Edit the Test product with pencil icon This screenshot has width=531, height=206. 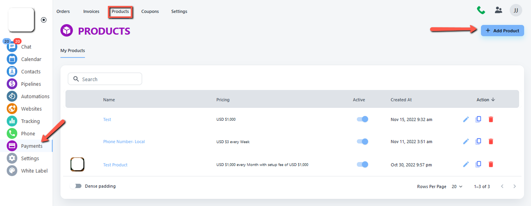pos(466,120)
